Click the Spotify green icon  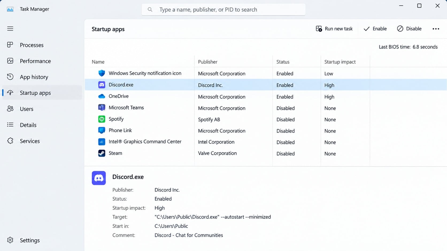(x=102, y=119)
